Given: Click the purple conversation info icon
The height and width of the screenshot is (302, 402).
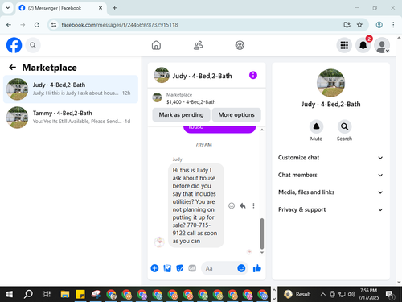Looking at the screenshot, I should pyautogui.click(x=253, y=75).
